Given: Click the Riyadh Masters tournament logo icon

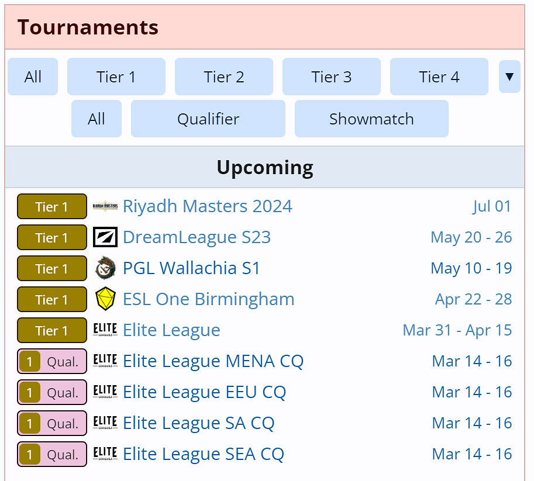Looking at the screenshot, I should (x=105, y=206).
